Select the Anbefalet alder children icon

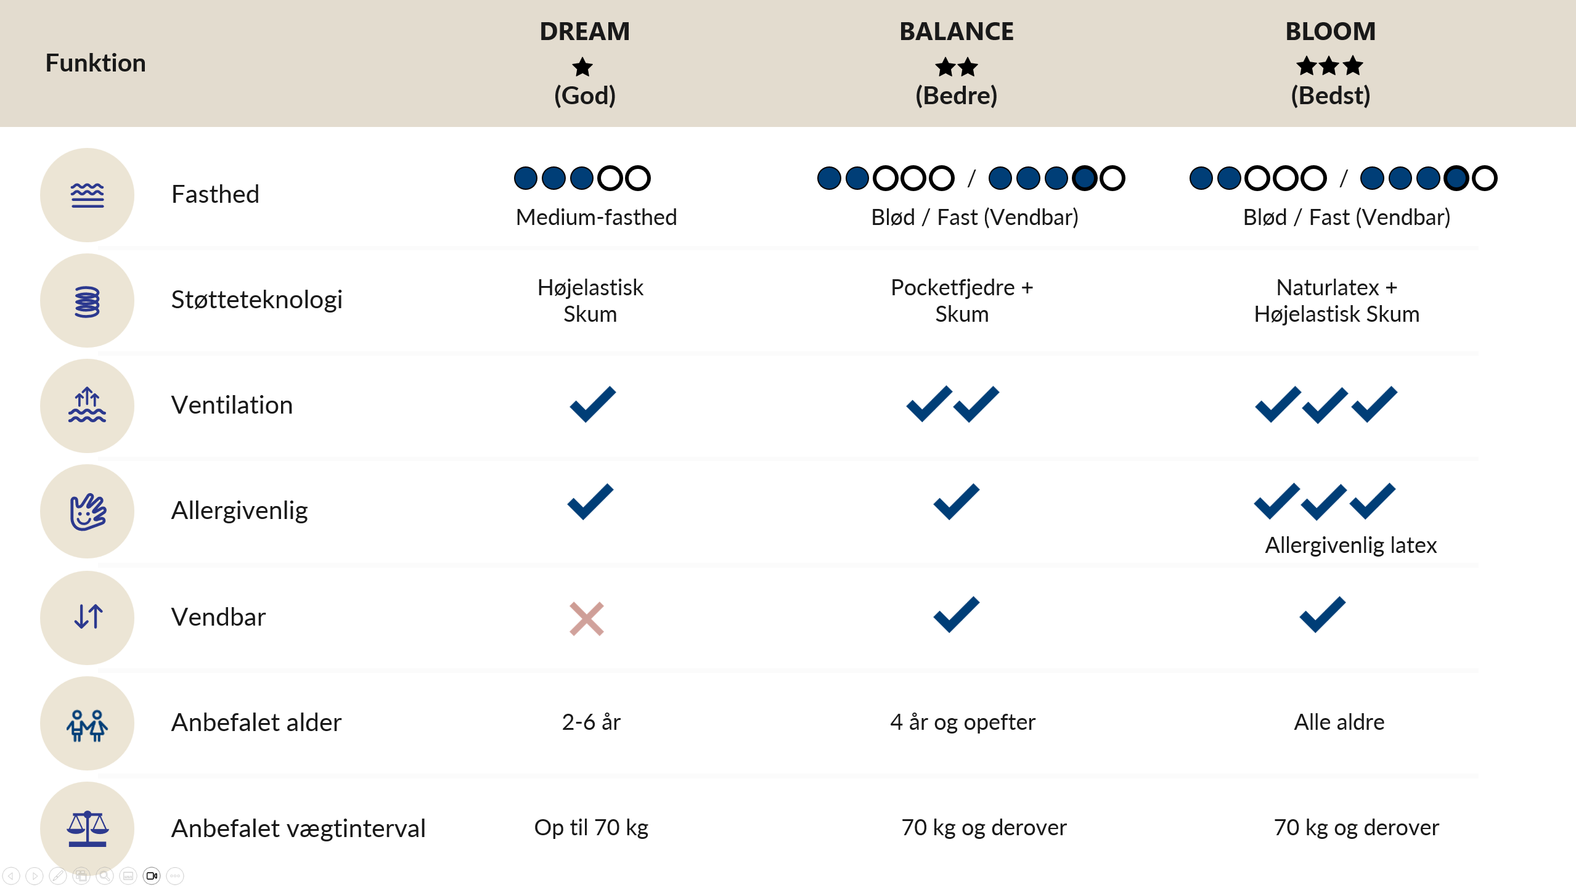tap(88, 724)
